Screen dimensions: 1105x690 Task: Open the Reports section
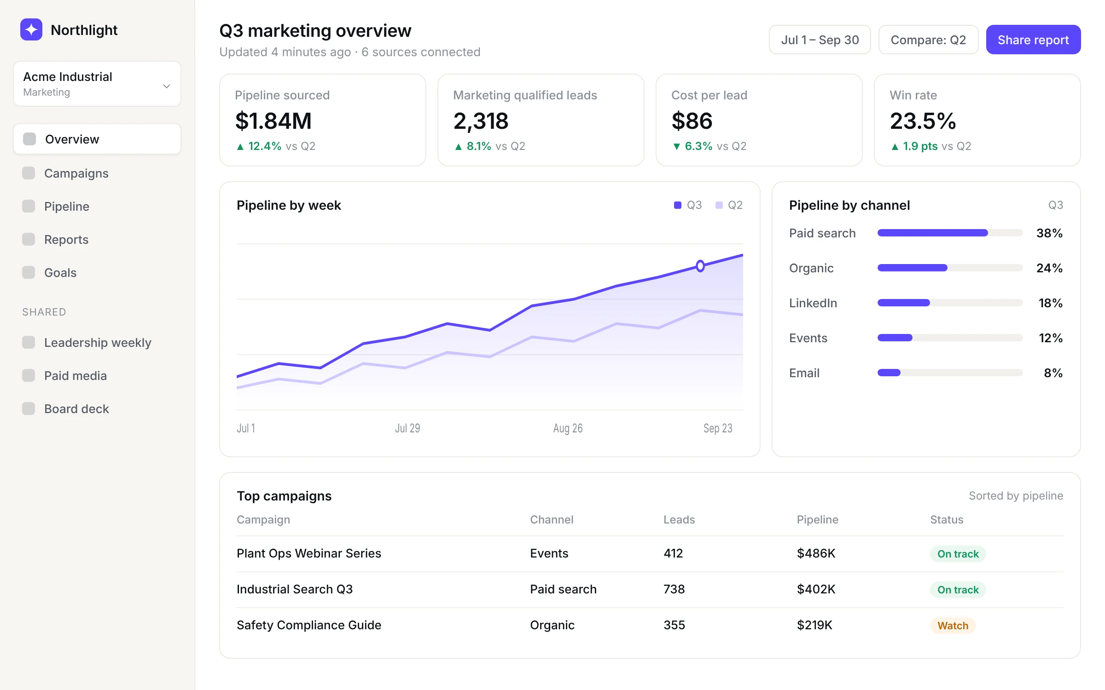click(97, 239)
